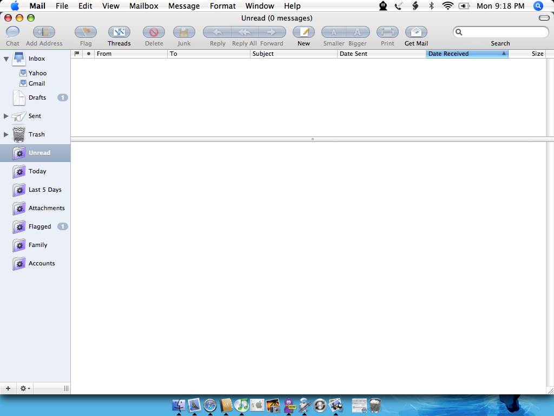554x416 pixels.
Task: Open the Mailbox menu
Action: [x=144, y=6]
